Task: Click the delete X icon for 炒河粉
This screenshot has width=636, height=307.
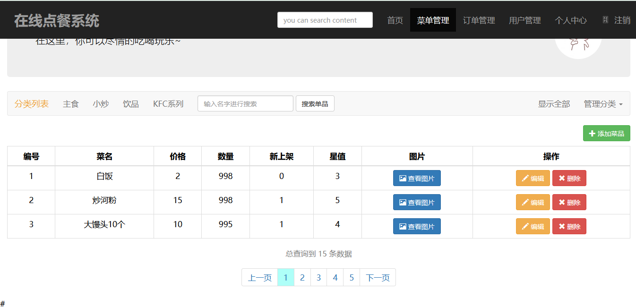Action: [x=562, y=202]
